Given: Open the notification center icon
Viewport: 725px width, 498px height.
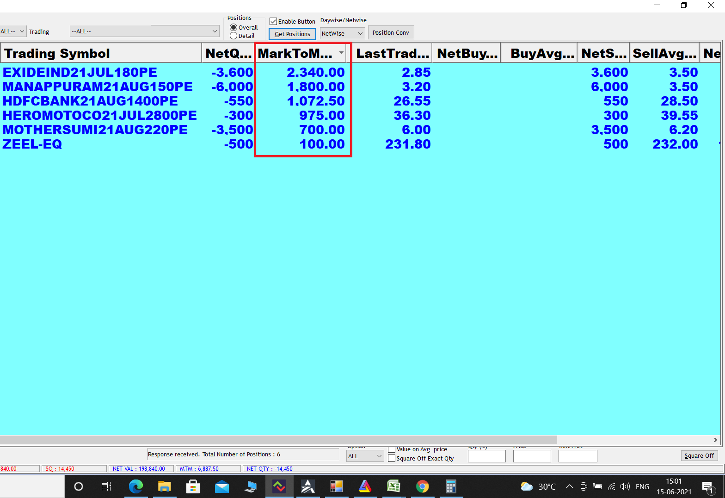Looking at the screenshot, I should pos(707,487).
